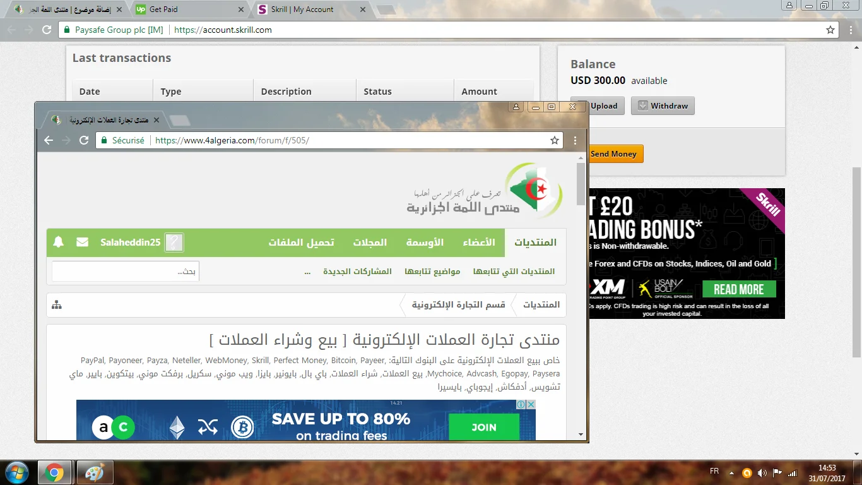
Task: Open the forum sitemap hierarchy icon
Action: click(57, 305)
